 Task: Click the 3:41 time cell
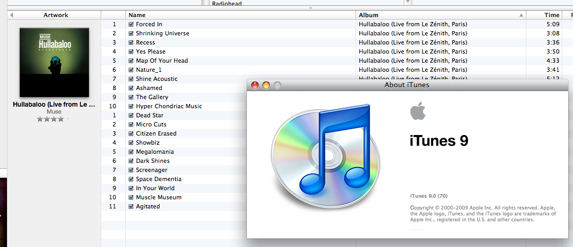click(553, 70)
